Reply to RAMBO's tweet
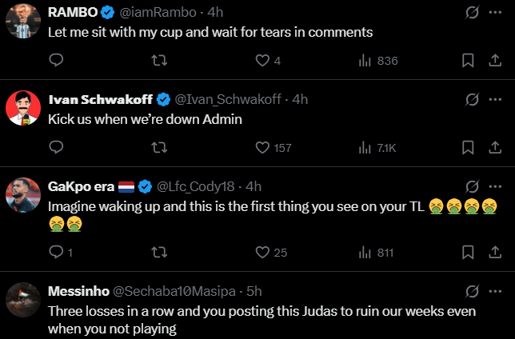 [x=56, y=61]
